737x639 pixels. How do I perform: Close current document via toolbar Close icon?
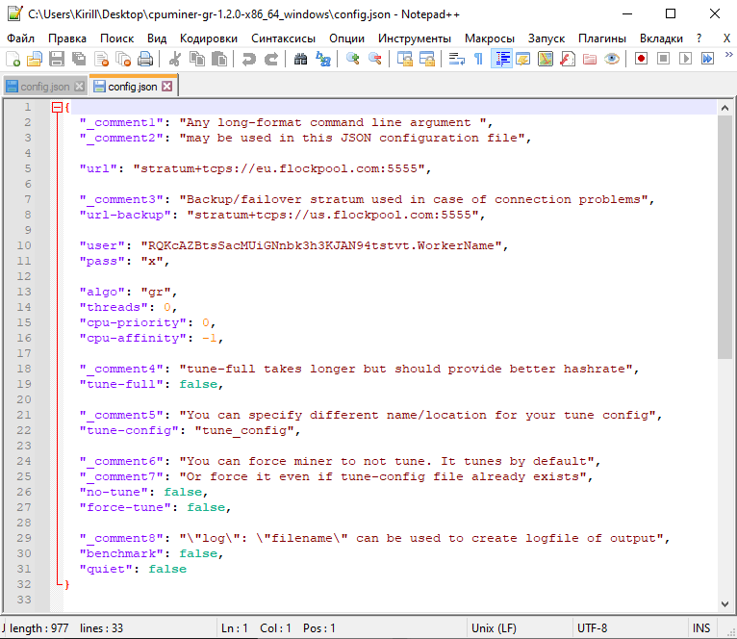point(102,60)
